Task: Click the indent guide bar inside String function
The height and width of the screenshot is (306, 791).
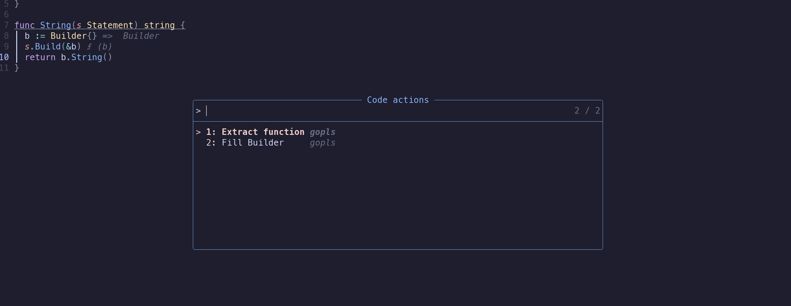Action: click(x=17, y=47)
